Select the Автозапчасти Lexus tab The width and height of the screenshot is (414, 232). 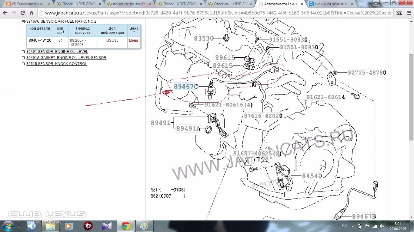280,4
